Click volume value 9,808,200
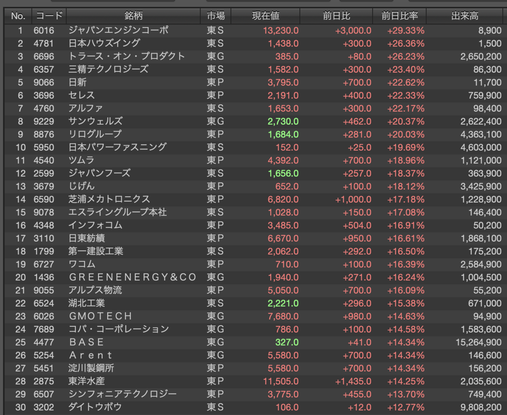This screenshot has height=415, width=507. click(x=481, y=407)
